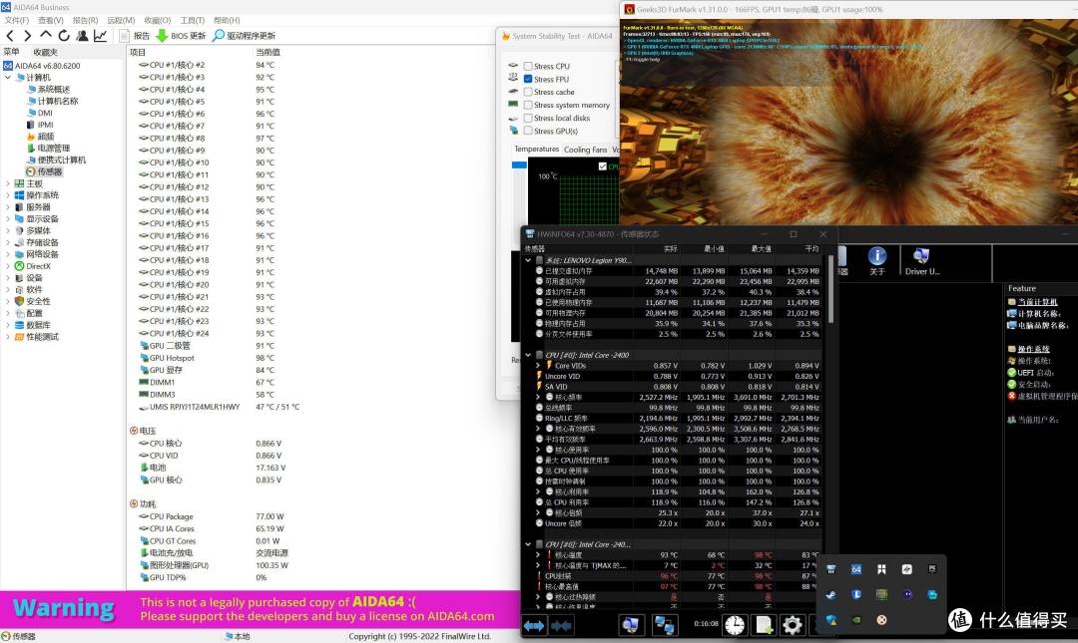Open the user icon in AIDA64 toolbar
Screen dimensions: 1078x643
(x=82, y=36)
